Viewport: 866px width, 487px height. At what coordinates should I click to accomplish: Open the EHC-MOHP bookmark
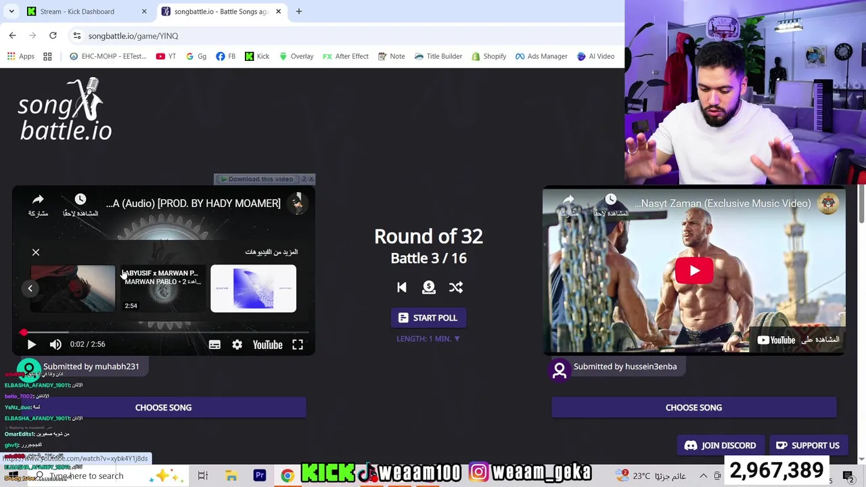pyautogui.click(x=108, y=56)
